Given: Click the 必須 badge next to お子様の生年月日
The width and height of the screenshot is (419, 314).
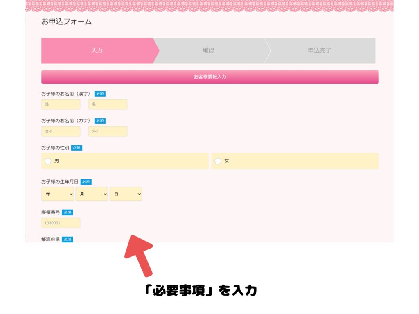Looking at the screenshot, I should (x=86, y=182).
